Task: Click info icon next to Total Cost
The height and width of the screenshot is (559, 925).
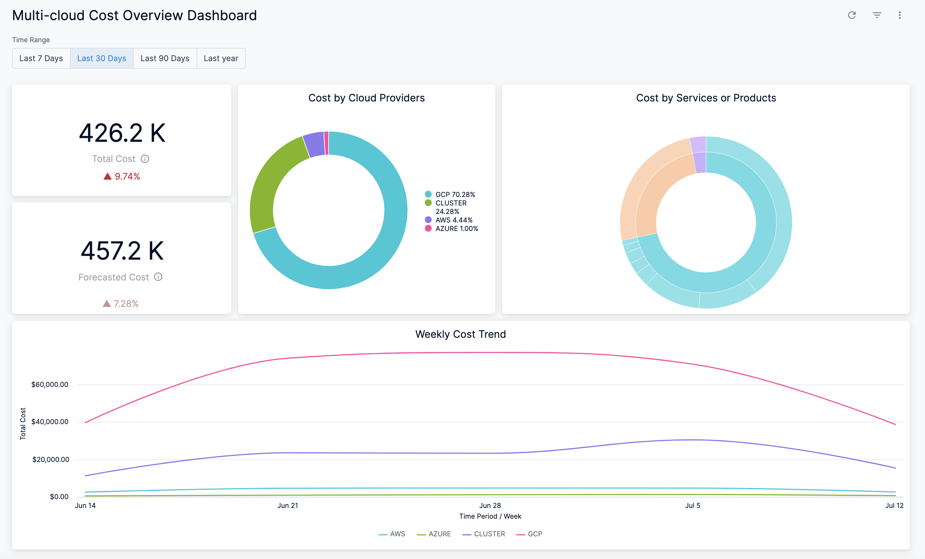Action: tap(145, 159)
